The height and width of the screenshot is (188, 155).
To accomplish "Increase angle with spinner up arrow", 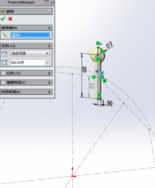I will pos(47,61).
